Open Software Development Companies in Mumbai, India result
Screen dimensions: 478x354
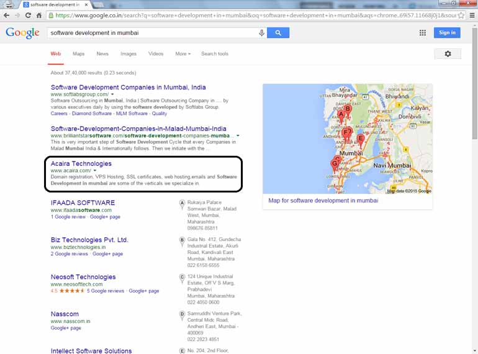click(x=128, y=87)
